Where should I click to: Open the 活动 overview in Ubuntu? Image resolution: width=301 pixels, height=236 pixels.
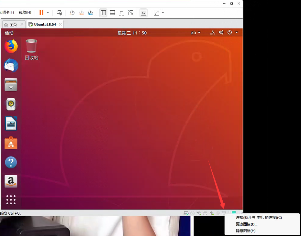pyautogui.click(x=9, y=33)
